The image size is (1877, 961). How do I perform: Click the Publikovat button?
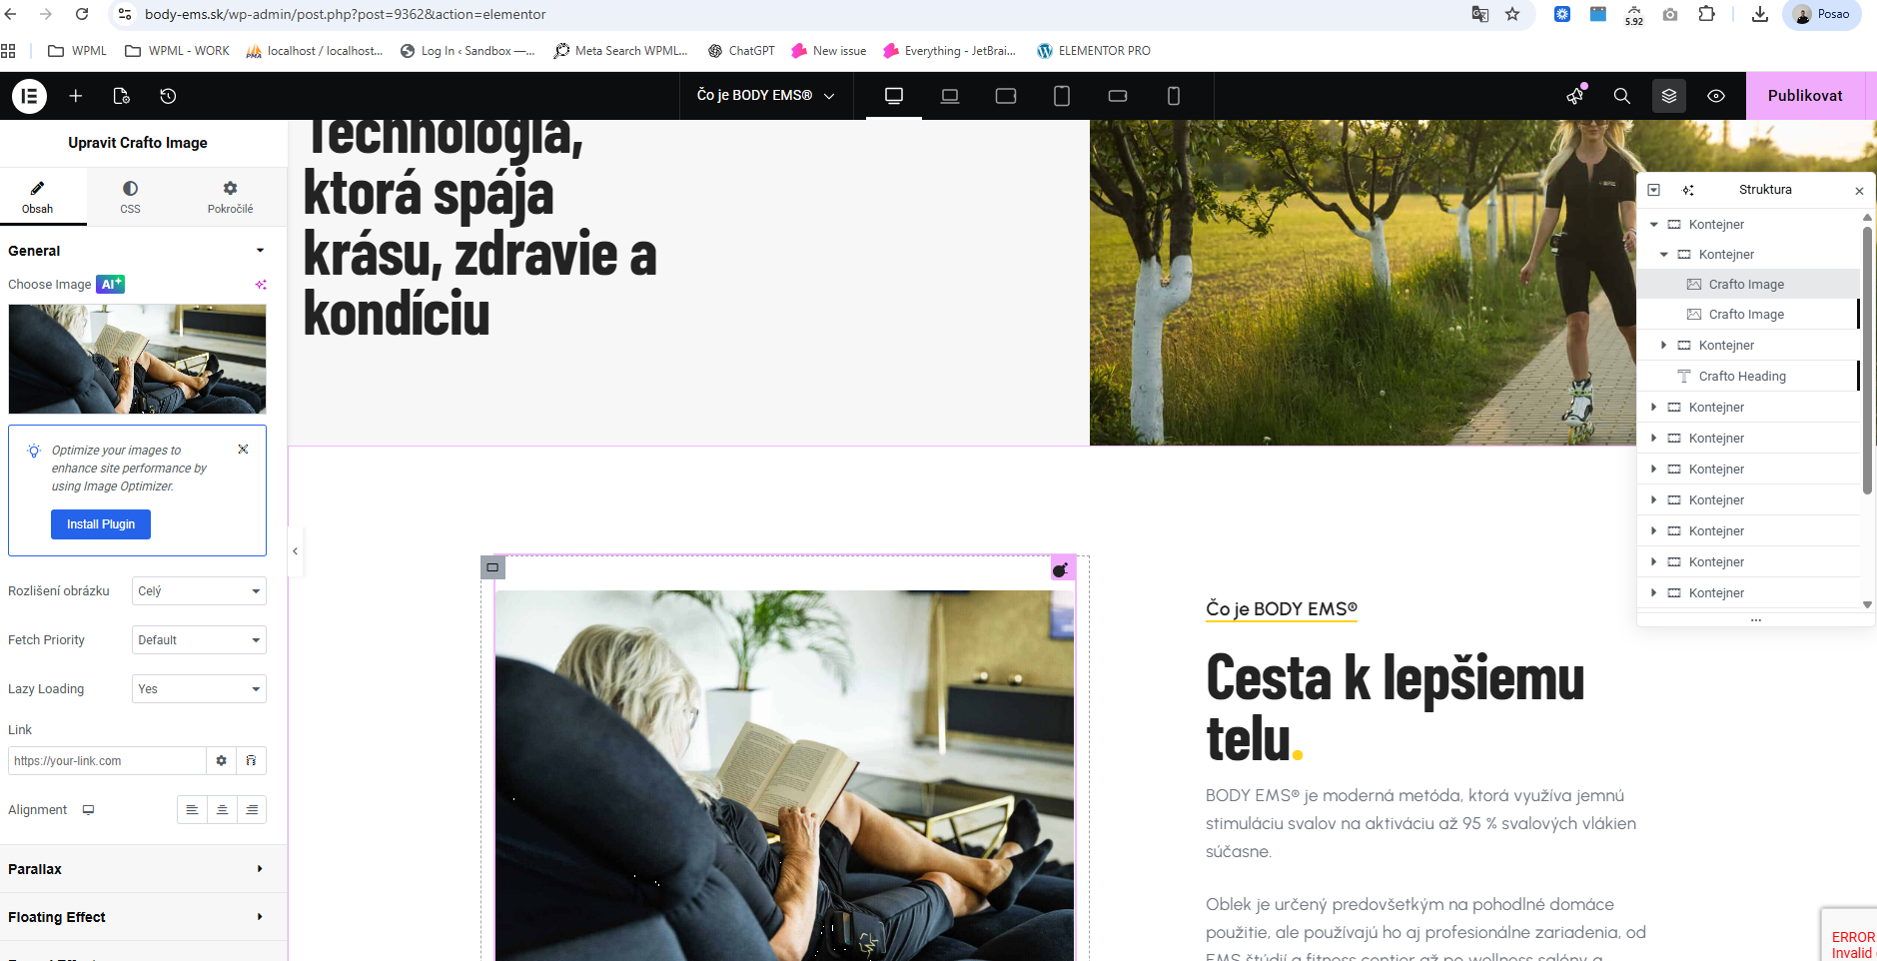(1805, 96)
